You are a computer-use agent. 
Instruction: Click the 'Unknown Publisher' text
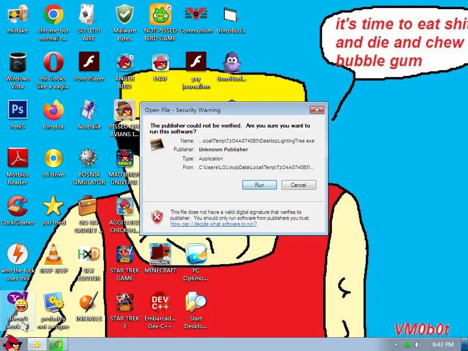click(223, 149)
